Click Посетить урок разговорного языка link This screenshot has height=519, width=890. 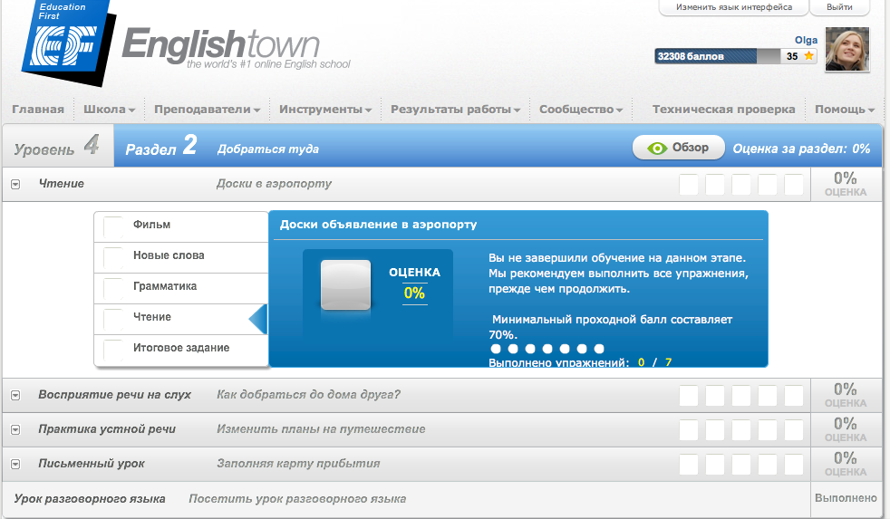tap(297, 498)
